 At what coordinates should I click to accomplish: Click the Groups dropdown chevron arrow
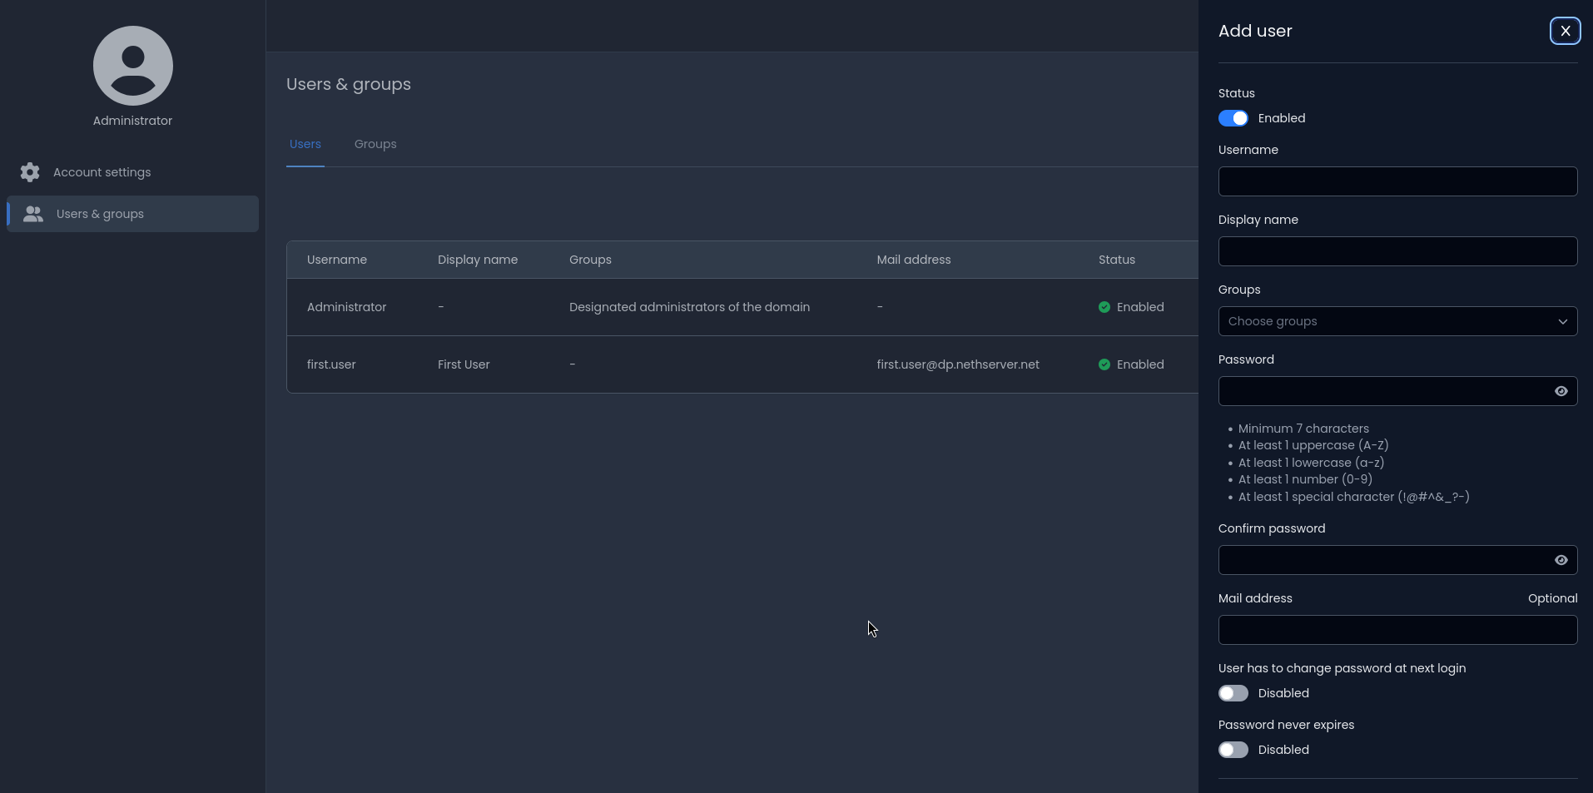(1562, 321)
